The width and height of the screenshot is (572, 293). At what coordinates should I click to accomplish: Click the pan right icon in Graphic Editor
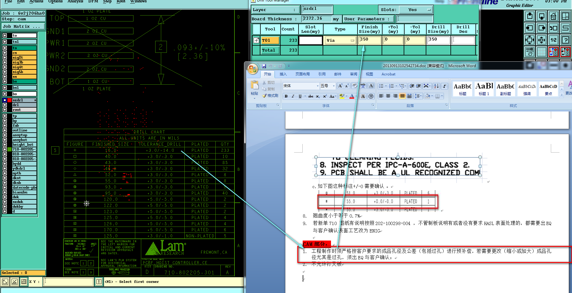[x=542, y=28]
